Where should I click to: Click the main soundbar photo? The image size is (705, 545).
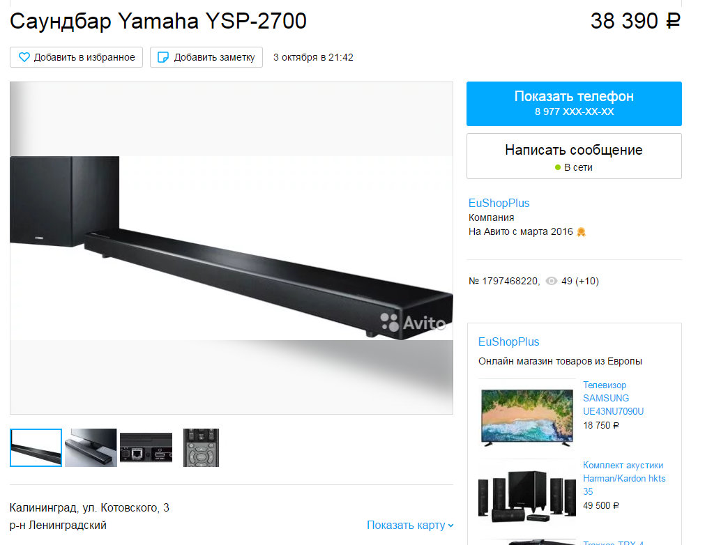(231, 247)
